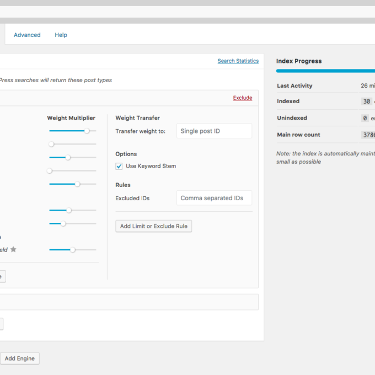Click the blue Index Progress bar

pyautogui.click(x=325, y=71)
